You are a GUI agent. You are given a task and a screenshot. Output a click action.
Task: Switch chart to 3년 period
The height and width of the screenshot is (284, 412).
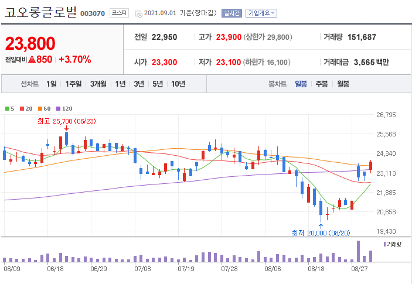pos(139,84)
